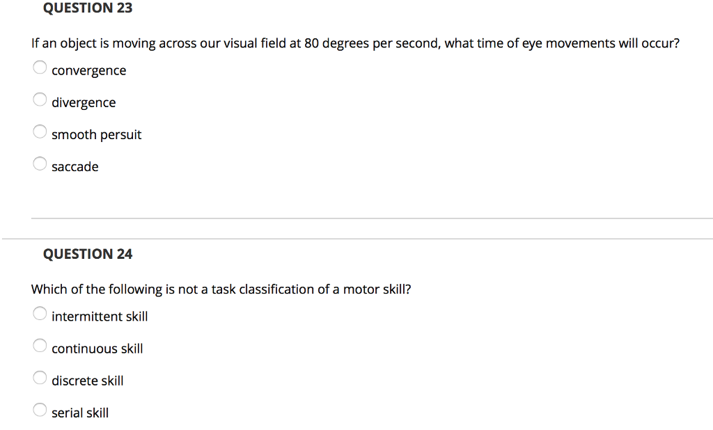Click the saccade answer label
Image resolution: width=713 pixels, height=430 pixels.
pyautogui.click(x=75, y=166)
